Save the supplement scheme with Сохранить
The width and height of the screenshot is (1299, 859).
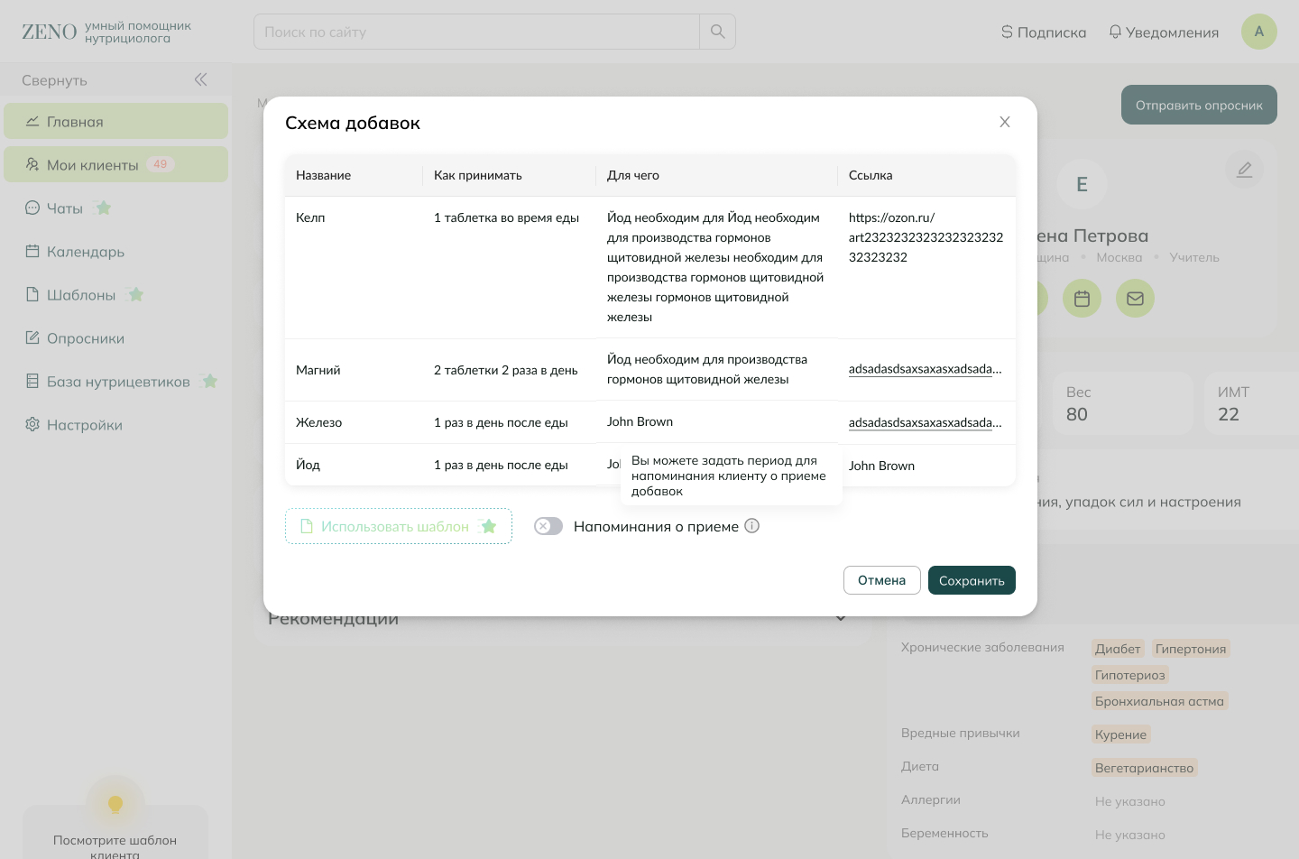pyautogui.click(x=972, y=580)
